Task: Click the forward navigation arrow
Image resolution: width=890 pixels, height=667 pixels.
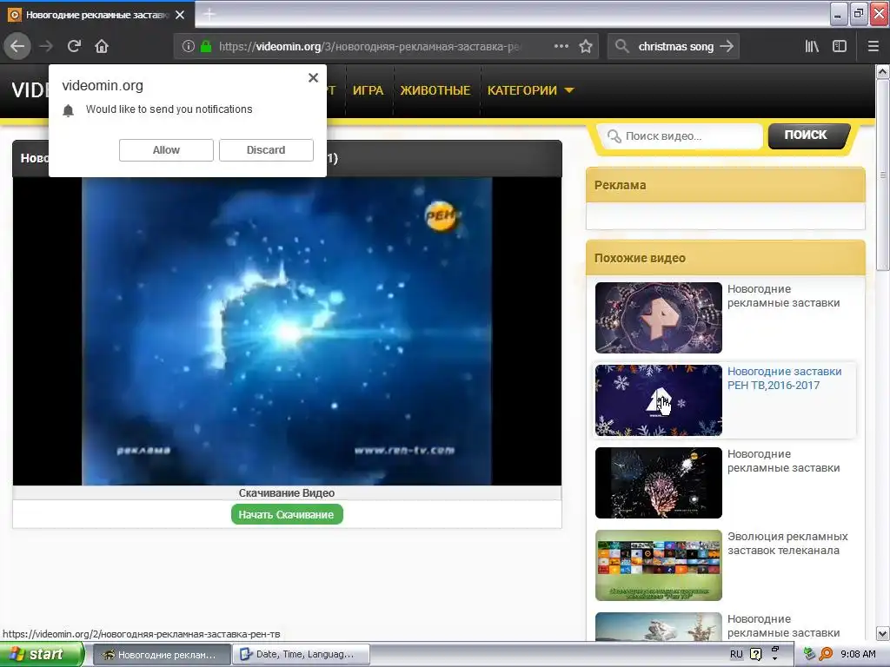Action: pos(47,46)
